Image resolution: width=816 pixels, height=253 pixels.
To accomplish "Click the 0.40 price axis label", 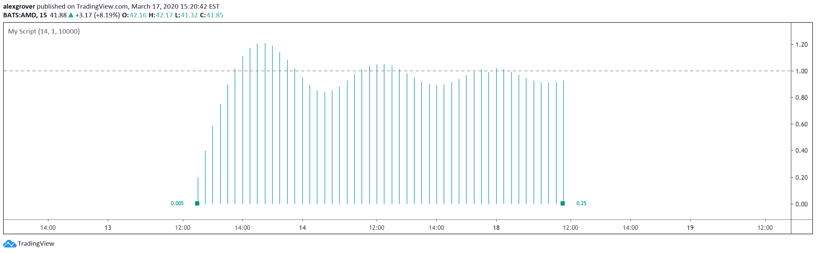I will pos(801,151).
